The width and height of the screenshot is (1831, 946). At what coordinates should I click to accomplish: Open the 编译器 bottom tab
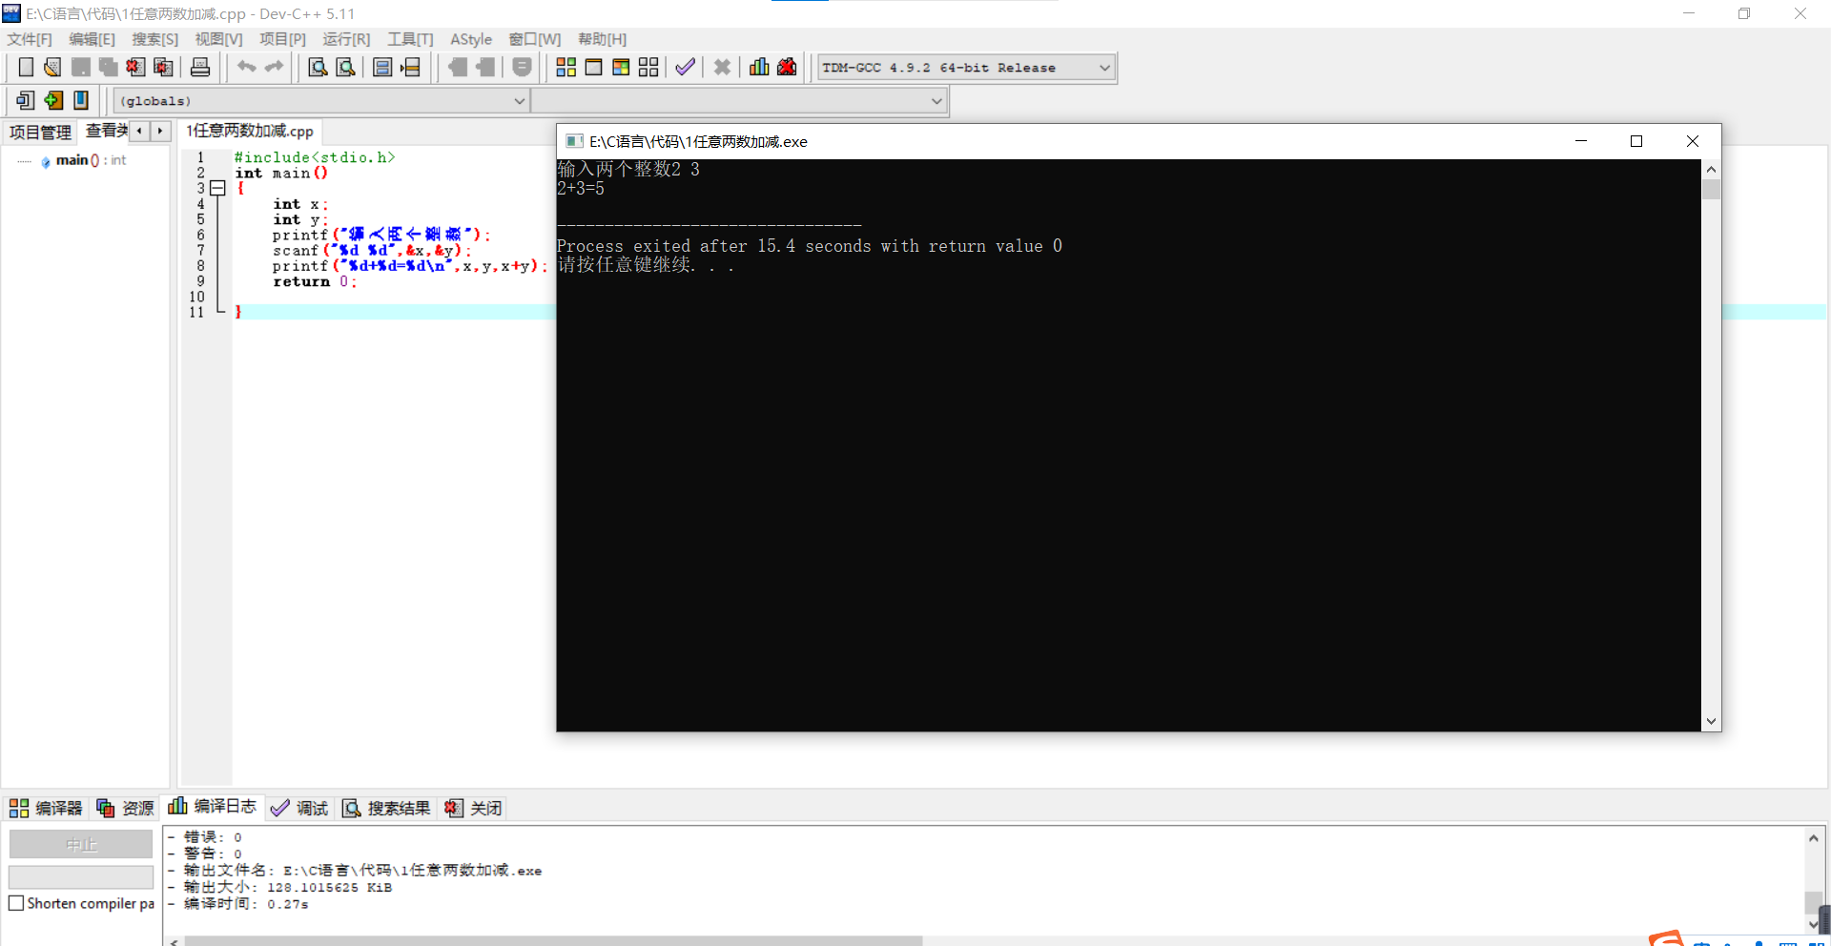tap(46, 808)
